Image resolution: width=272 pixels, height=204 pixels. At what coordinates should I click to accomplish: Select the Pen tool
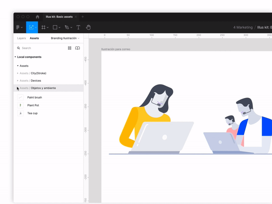click(x=67, y=27)
